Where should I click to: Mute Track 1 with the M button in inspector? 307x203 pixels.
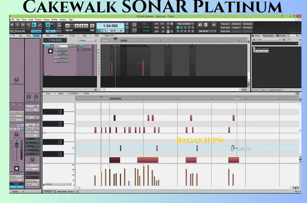tap(11, 129)
